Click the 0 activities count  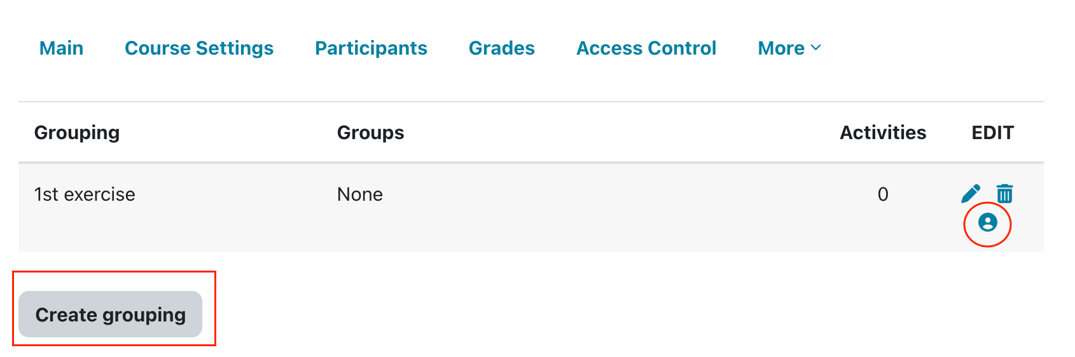click(882, 194)
